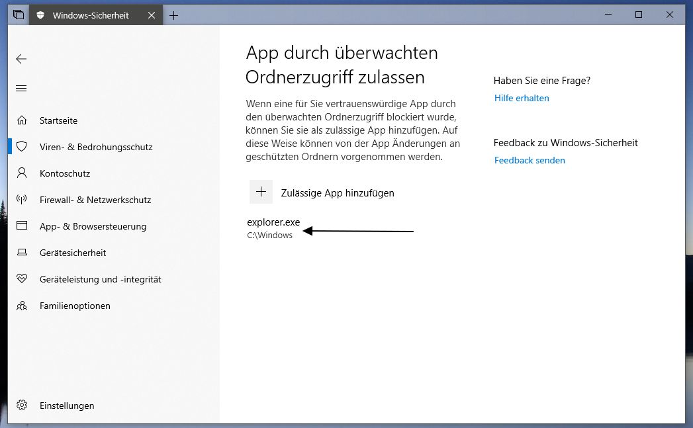Image resolution: width=693 pixels, height=428 pixels.
Task: Maximize the Windows-Sicherheit window
Action: point(639,15)
